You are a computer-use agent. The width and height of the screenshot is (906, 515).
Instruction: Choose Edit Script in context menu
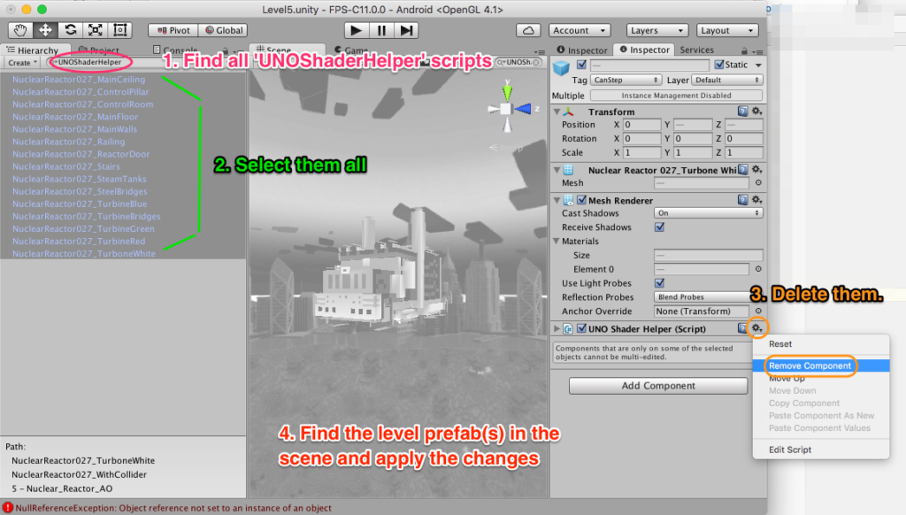coord(821,450)
